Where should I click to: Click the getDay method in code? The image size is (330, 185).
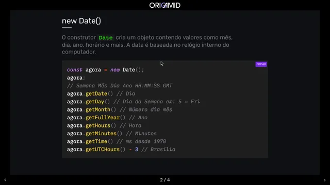point(95,102)
